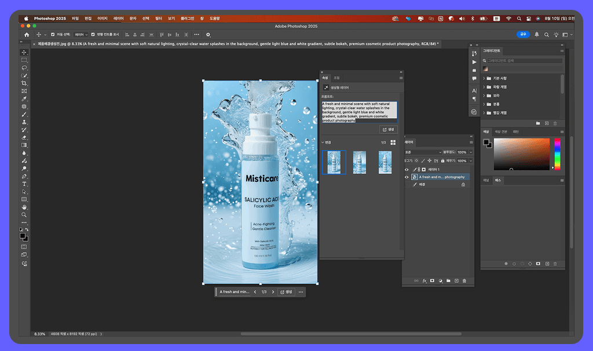593x351 pixels.
Task: Open the 이미지 menu
Action: [103, 19]
